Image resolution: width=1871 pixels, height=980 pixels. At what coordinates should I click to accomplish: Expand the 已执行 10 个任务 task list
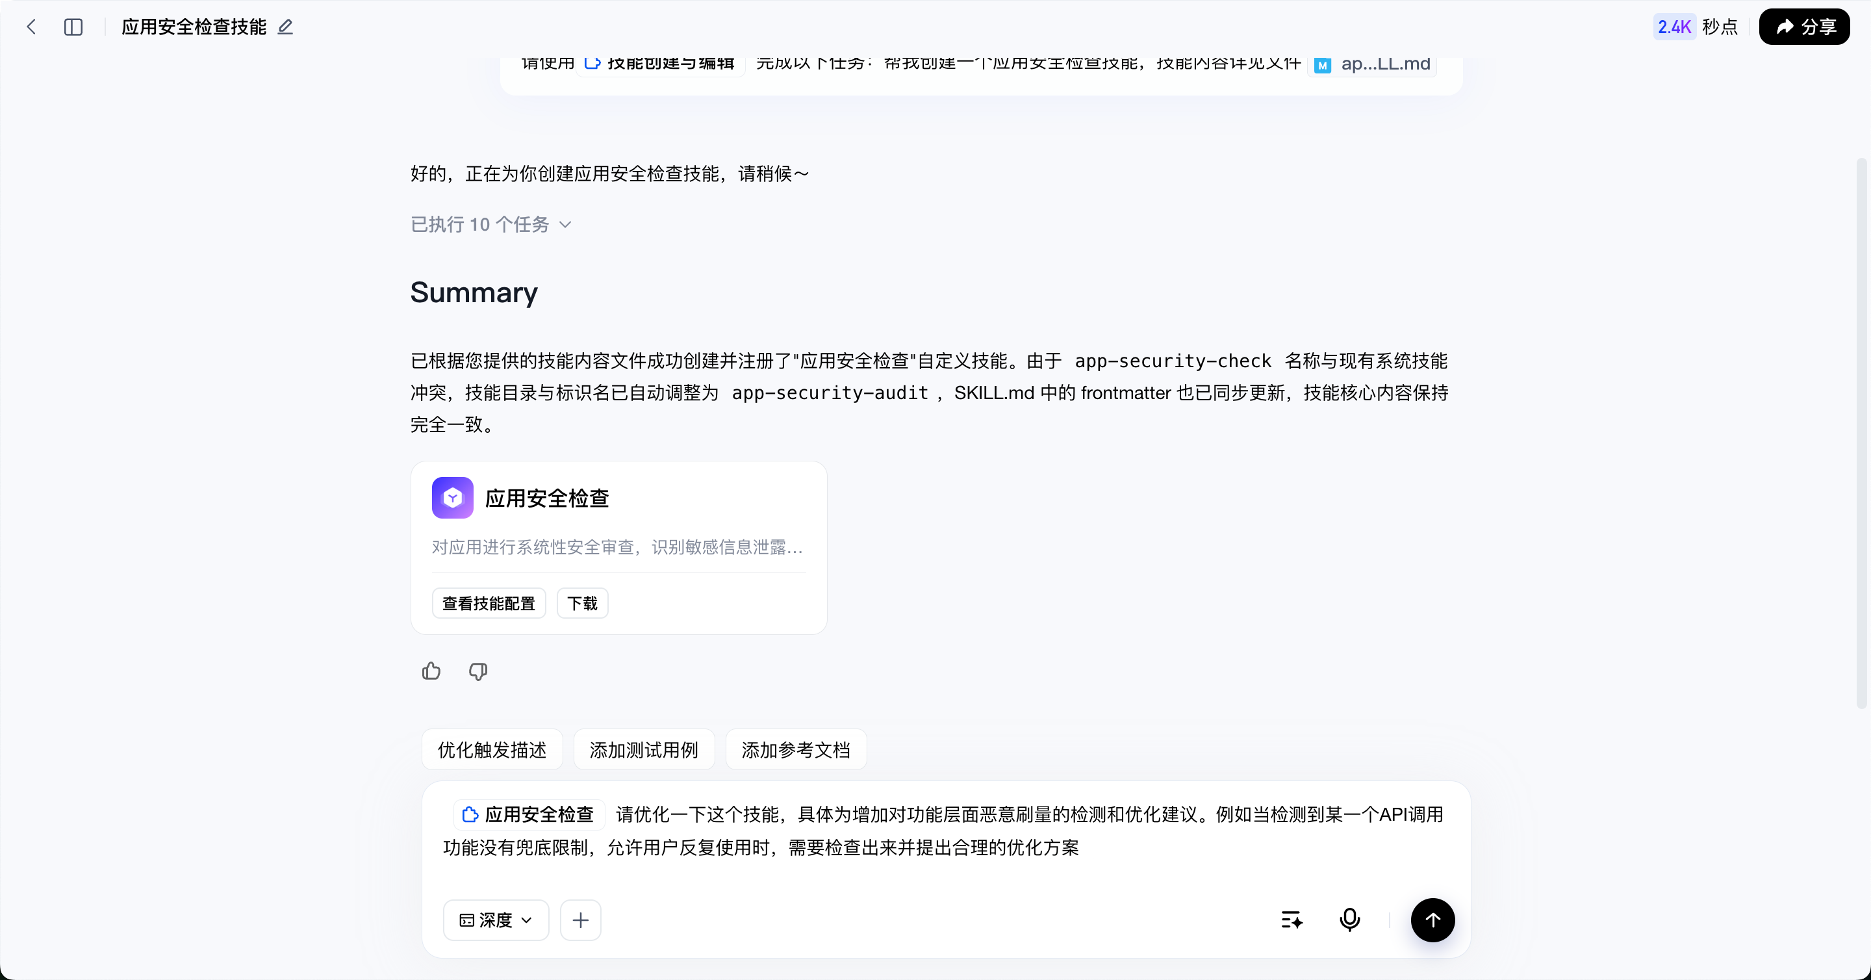pos(491,224)
